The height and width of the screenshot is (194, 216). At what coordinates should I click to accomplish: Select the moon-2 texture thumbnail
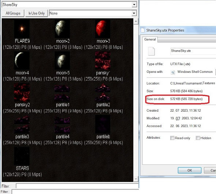pos(62,29)
